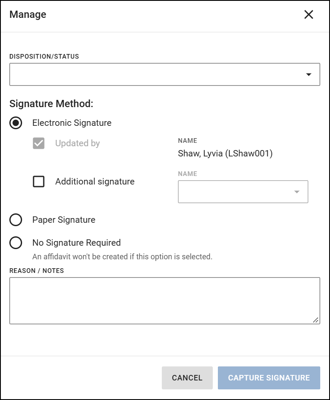Close the Manage dialog with the X icon
330x400 pixels.
308,14
